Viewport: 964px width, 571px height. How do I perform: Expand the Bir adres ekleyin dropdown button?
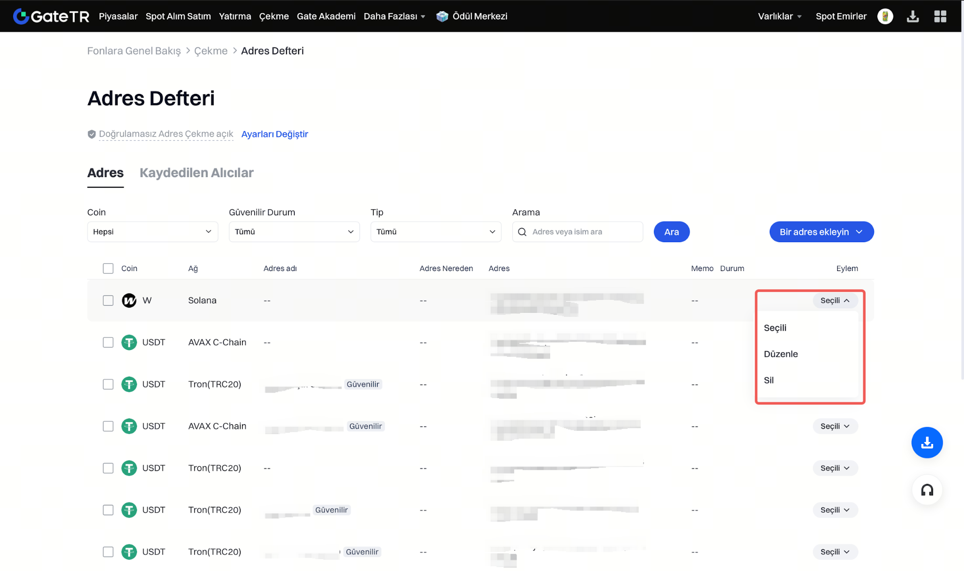[821, 232]
